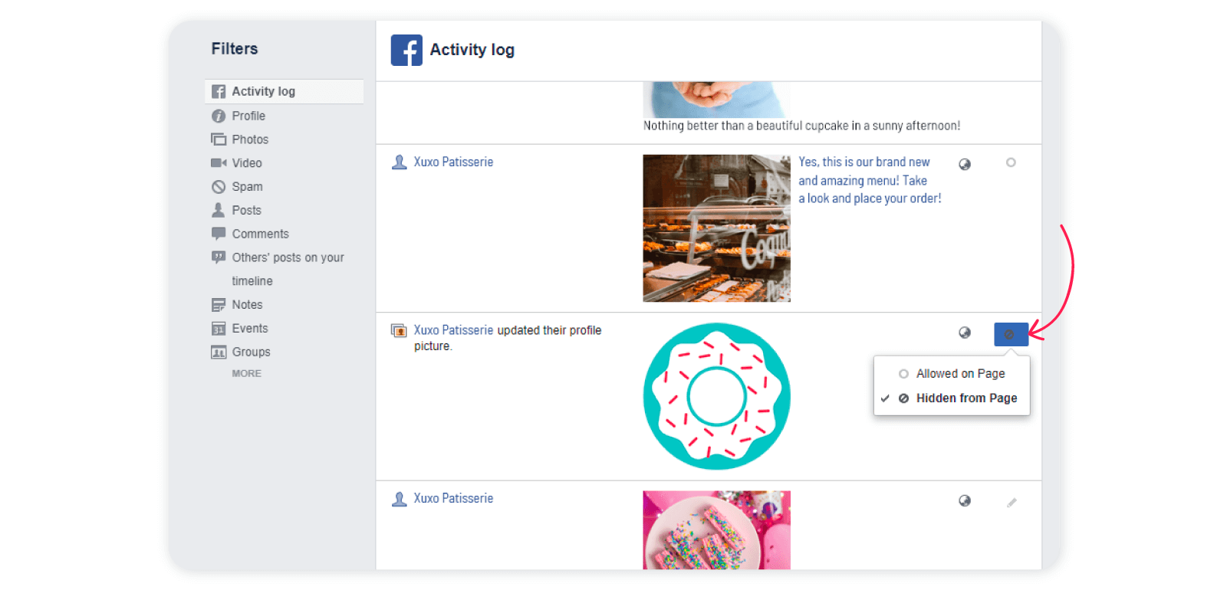Screen dimensions: 1227x590
Task: Open the Notes filter
Action: coord(247,305)
